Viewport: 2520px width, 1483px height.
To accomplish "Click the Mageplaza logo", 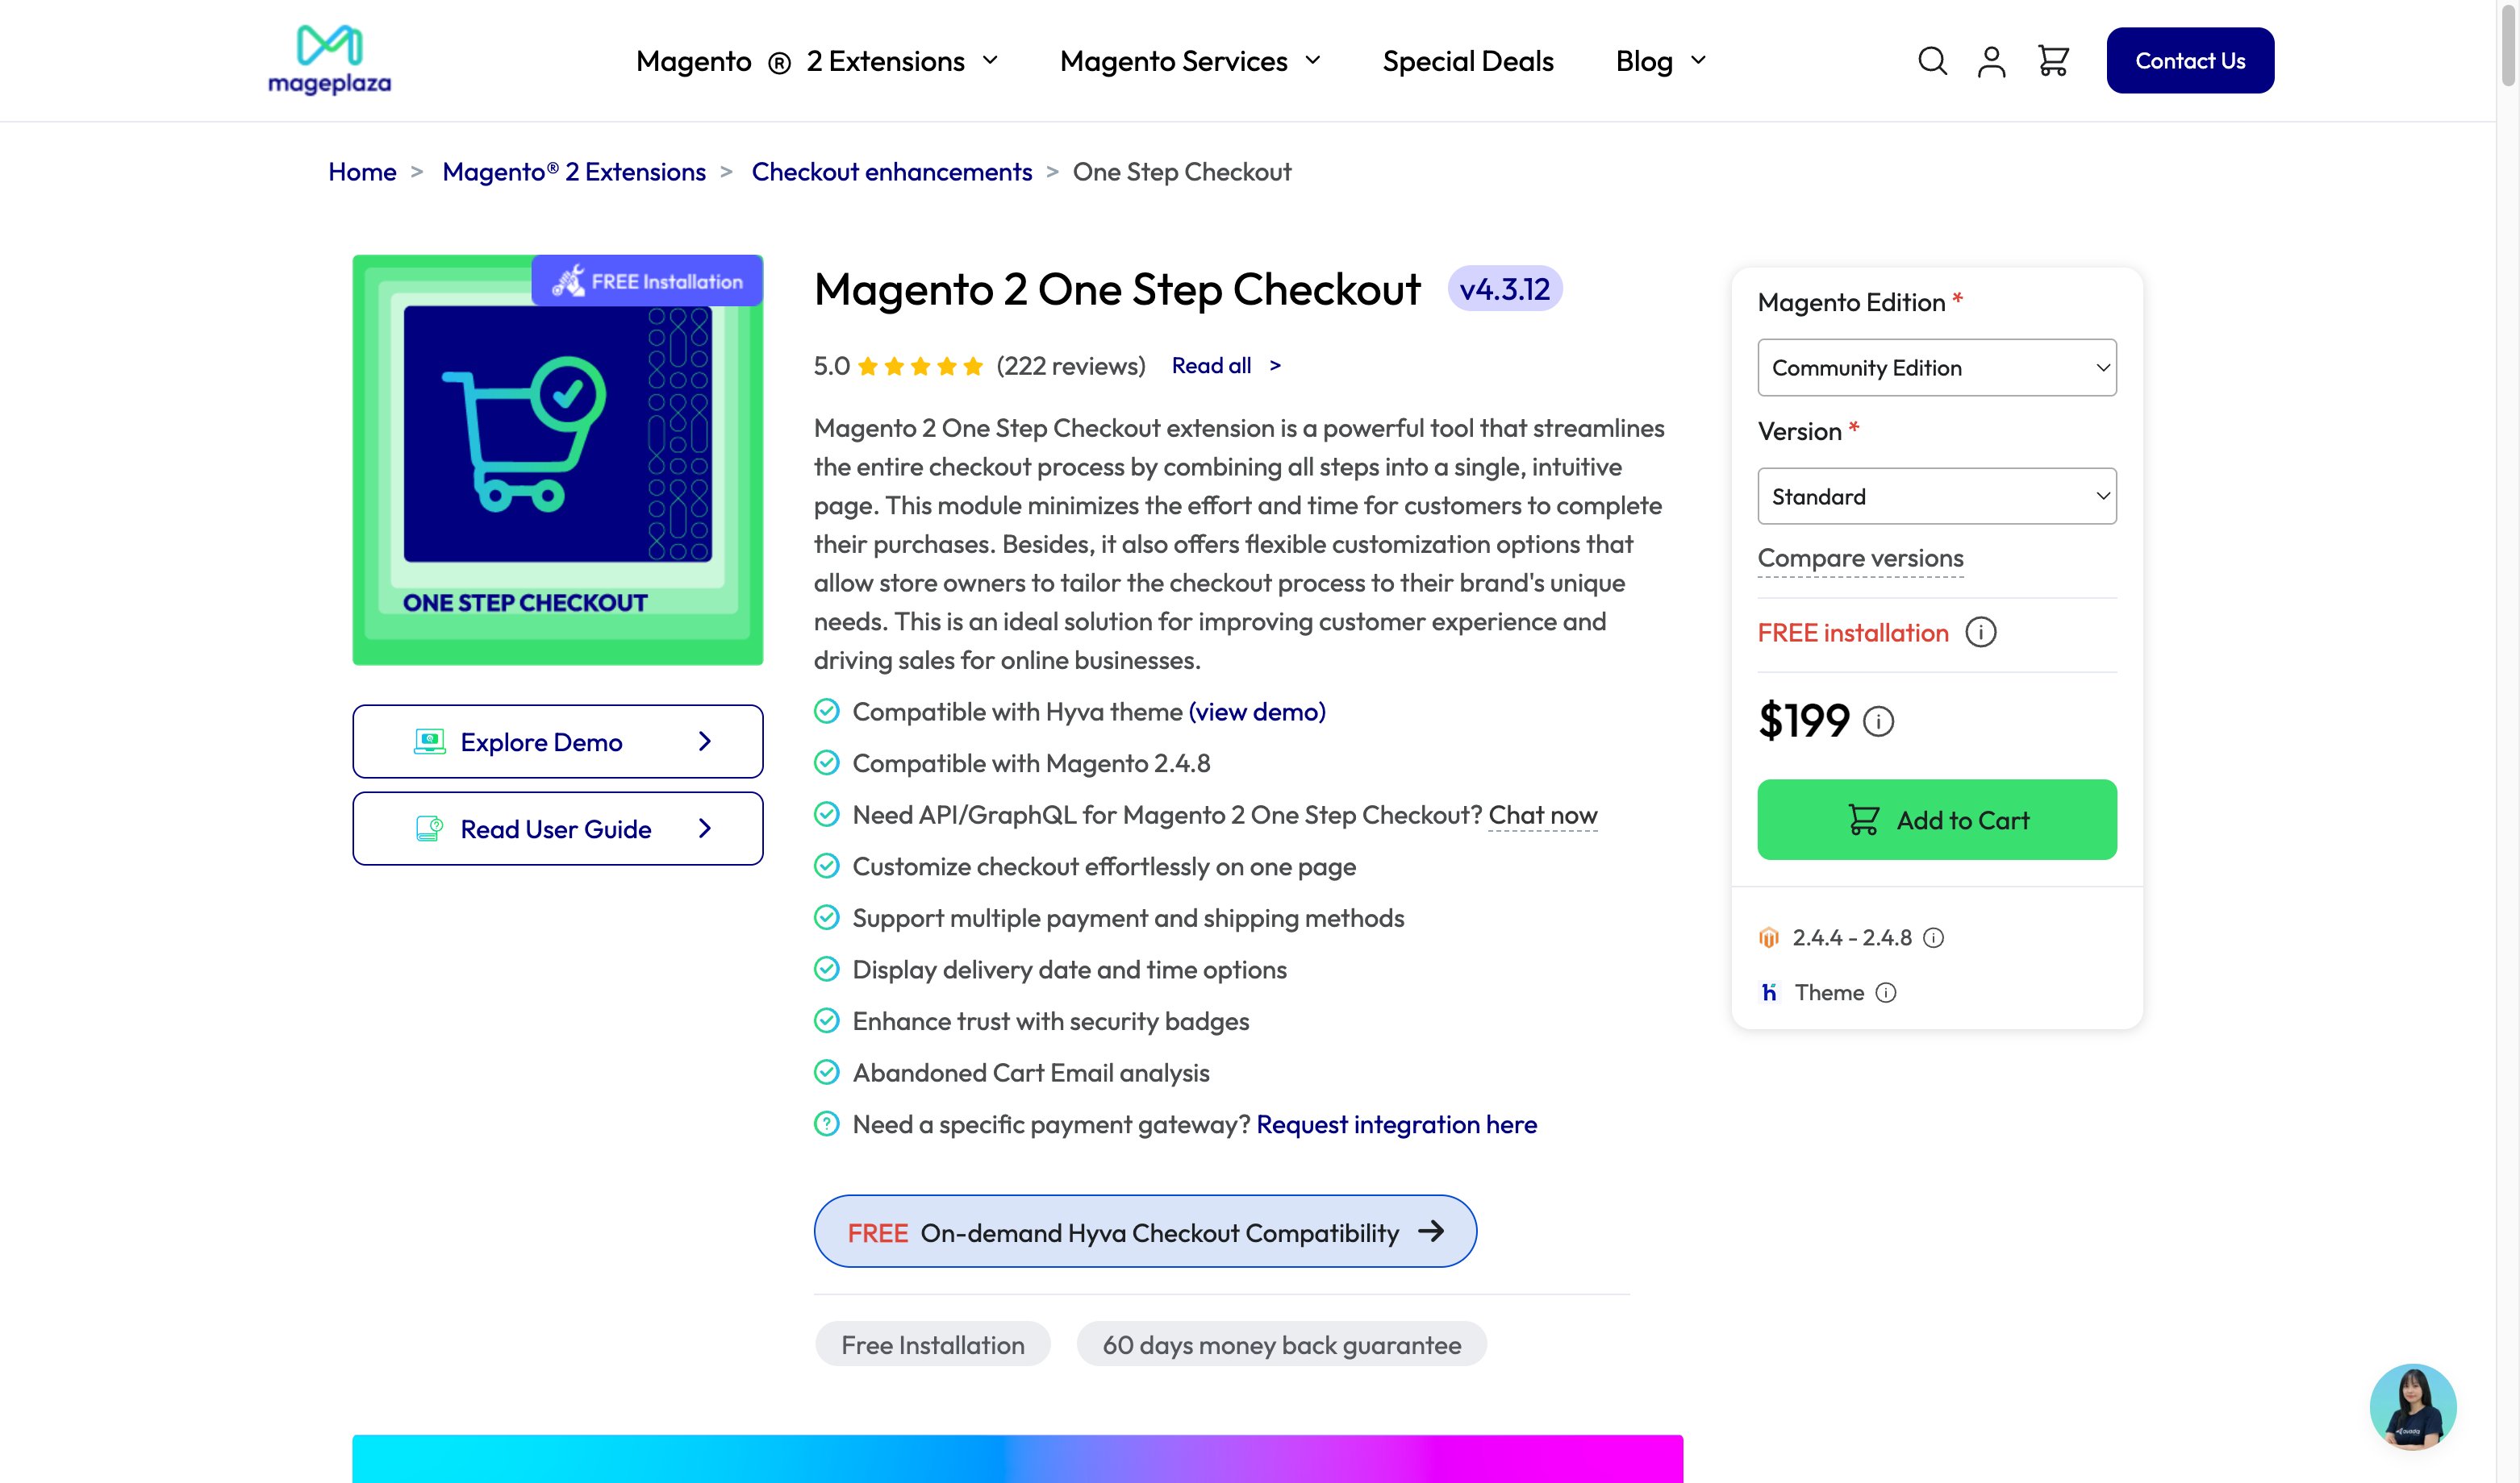I will 329,57.
